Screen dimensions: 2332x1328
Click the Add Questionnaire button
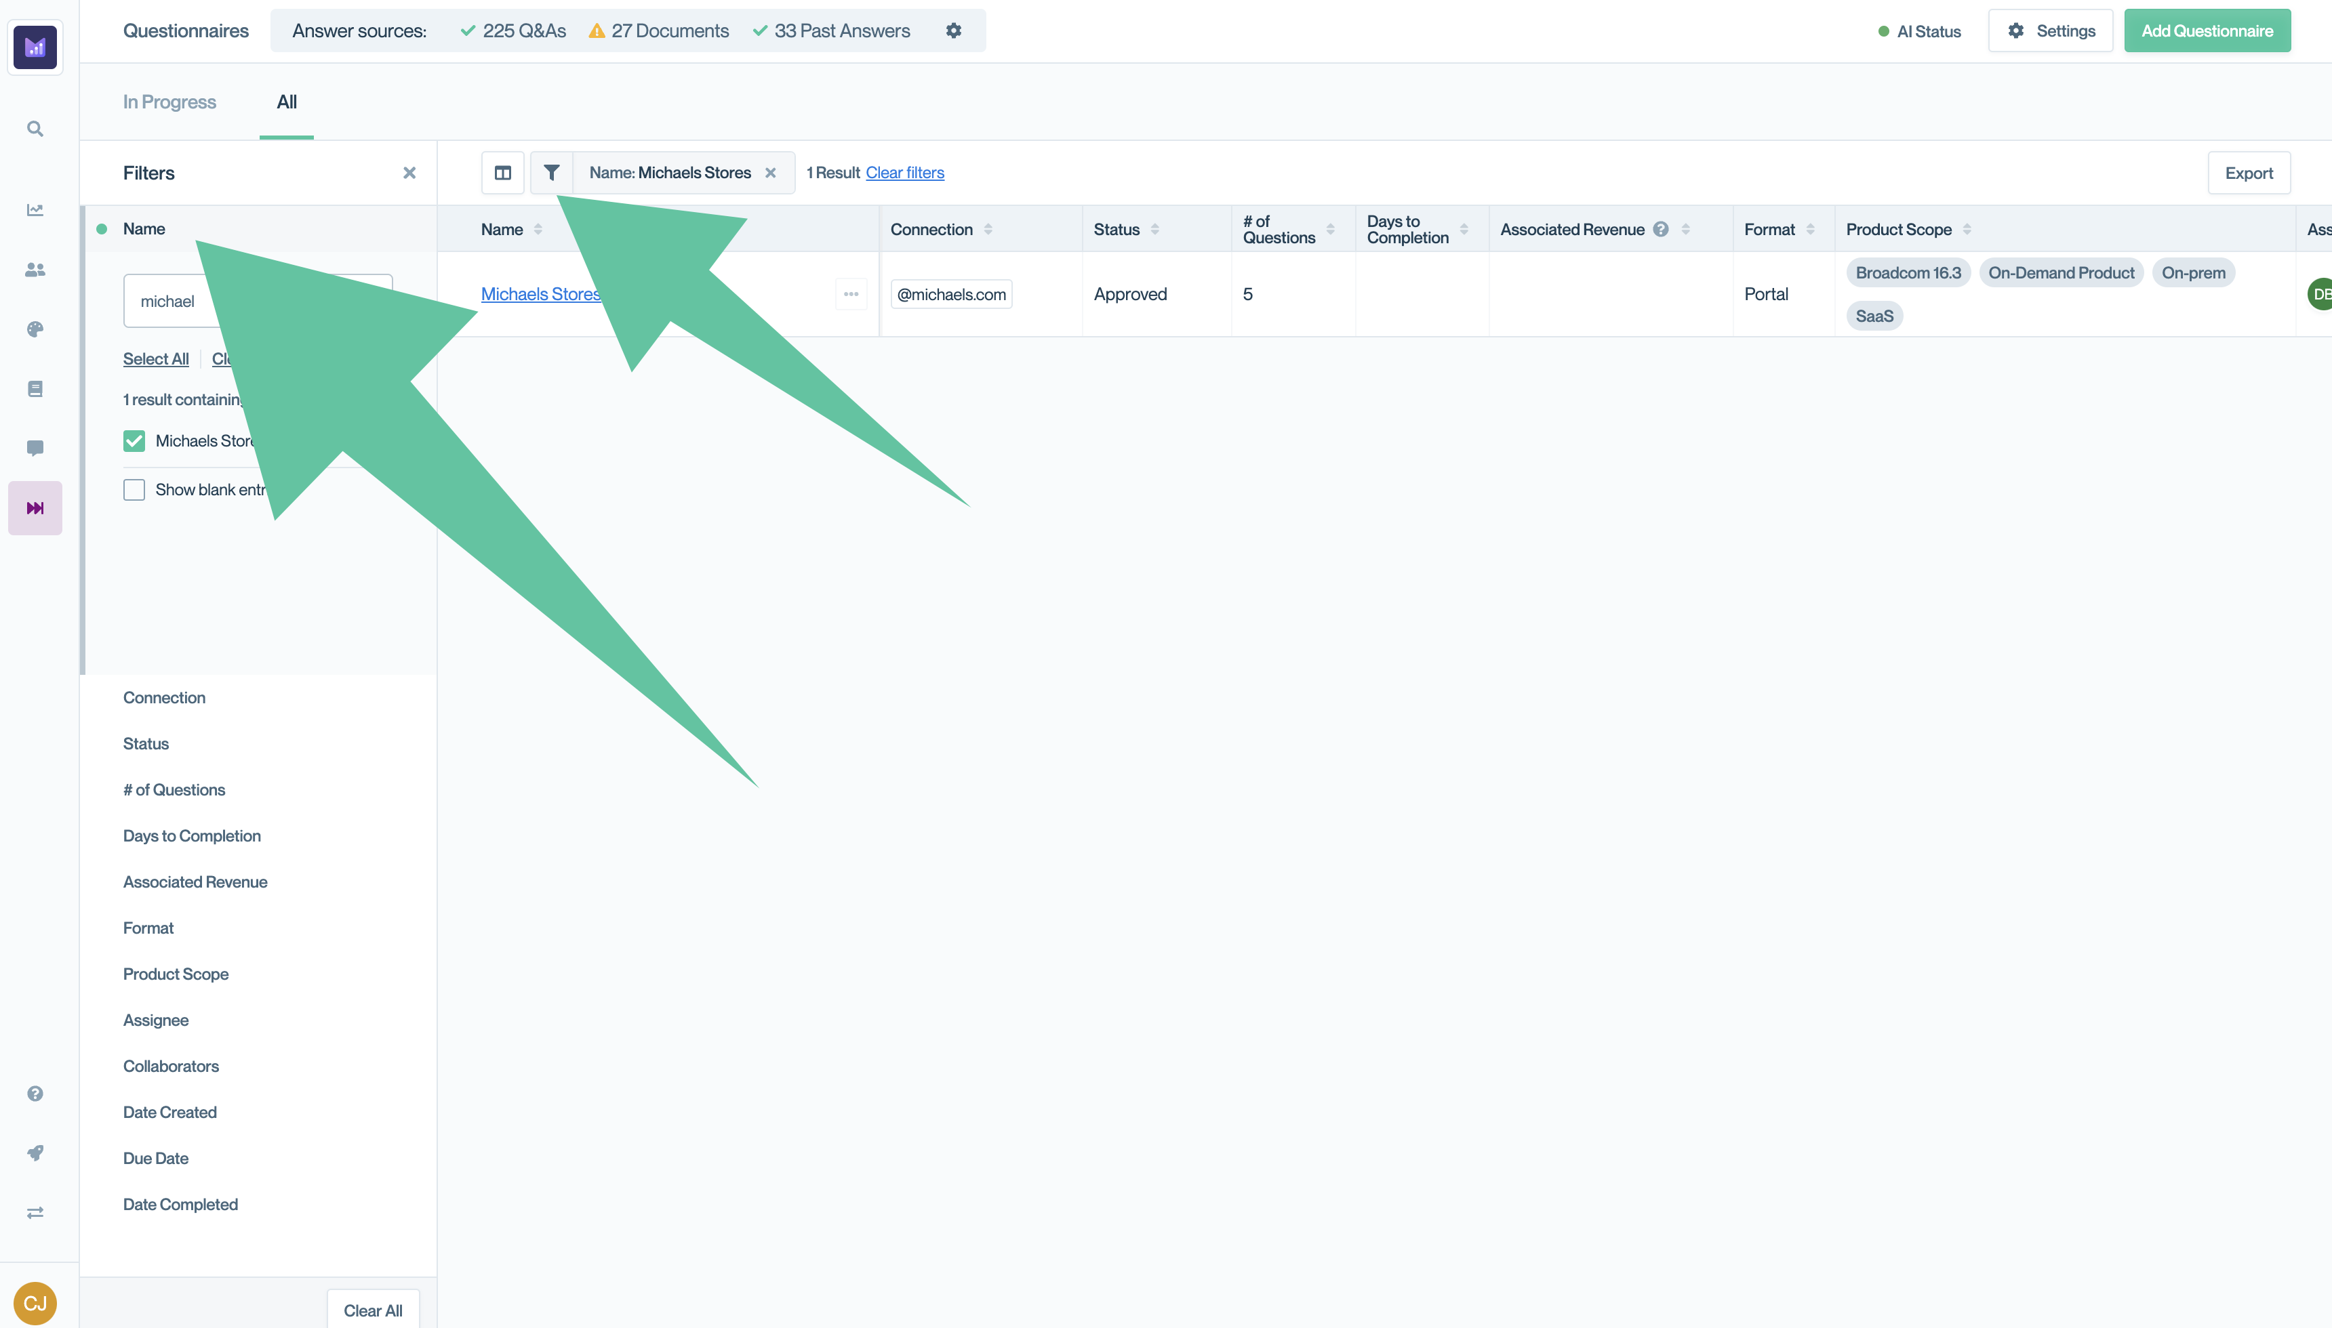(2207, 30)
